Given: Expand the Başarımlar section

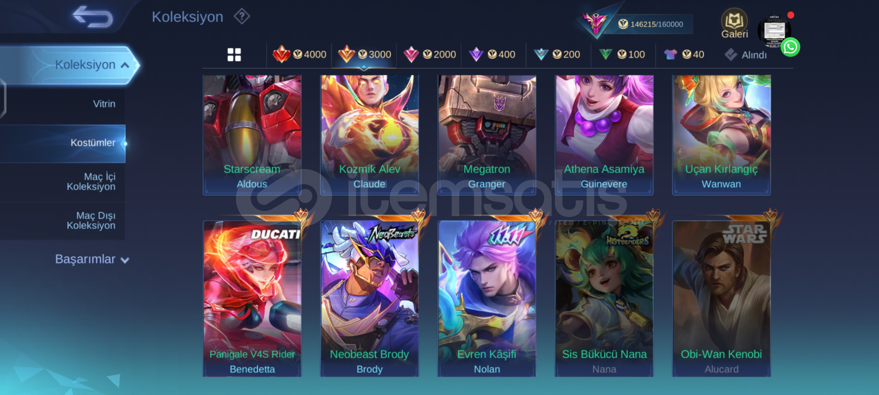Looking at the screenshot, I should tap(92, 259).
